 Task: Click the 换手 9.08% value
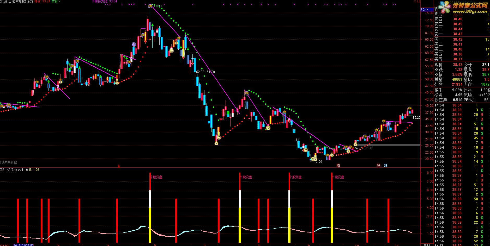coord(457,90)
